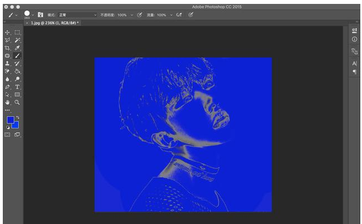Select the Rectangular Marquee tool

click(x=17, y=32)
